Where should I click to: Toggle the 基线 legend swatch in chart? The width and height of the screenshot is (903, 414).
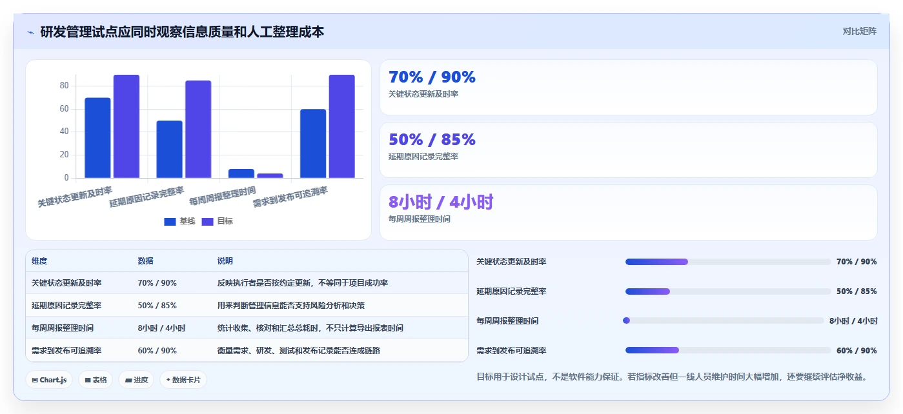click(170, 221)
